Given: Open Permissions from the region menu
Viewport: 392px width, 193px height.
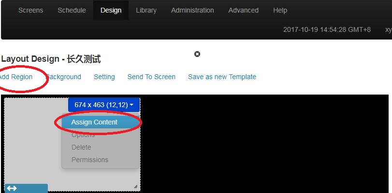Looking at the screenshot, I should point(90,160).
